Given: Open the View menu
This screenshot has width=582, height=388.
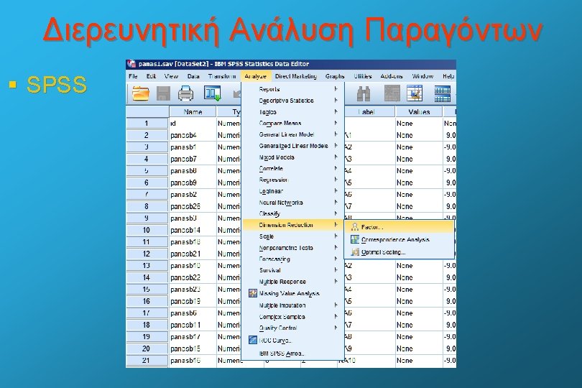Looking at the screenshot, I should pyautogui.click(x=171, y=76).
